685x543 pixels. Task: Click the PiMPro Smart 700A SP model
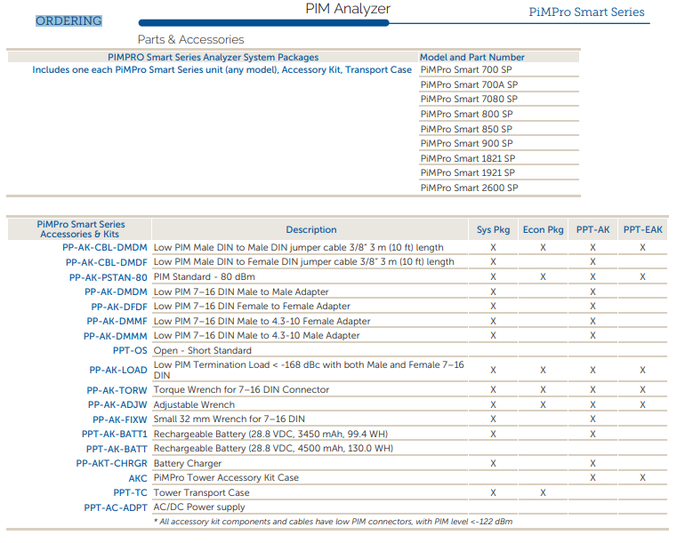coord(468,85)
